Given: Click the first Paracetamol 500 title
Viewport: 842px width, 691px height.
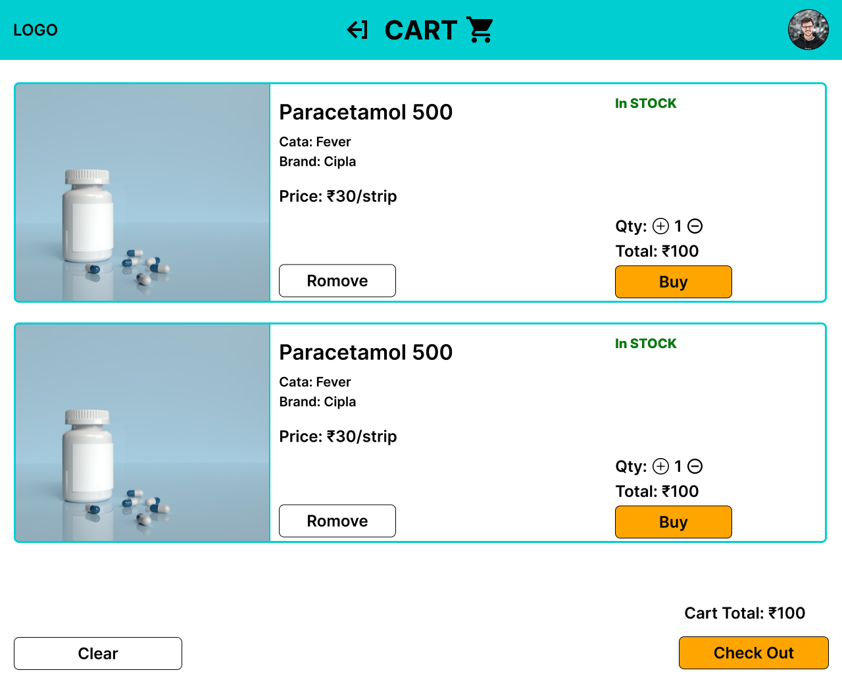Looking at the screenshot, I should [x=366, y=113].
